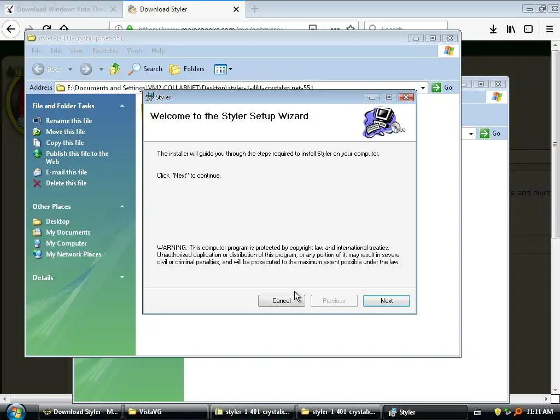This screenshot has height=420, width=560.
Task: Click Copy this file
Action: pos(65,143)
